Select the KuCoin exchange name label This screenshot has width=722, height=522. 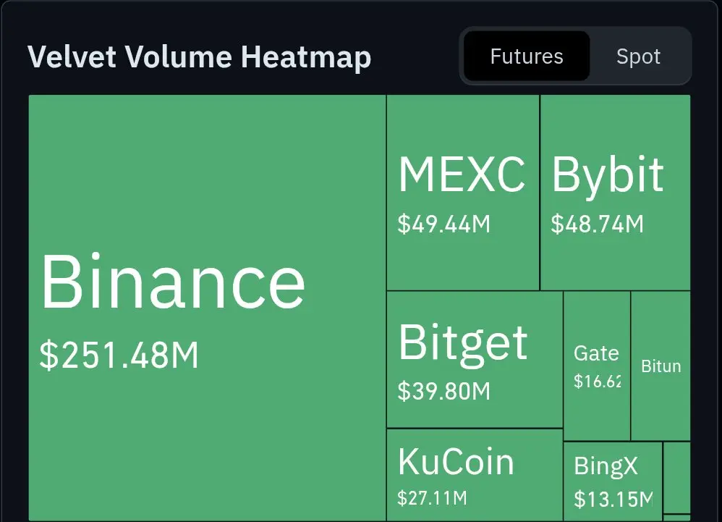coord(456,462)
